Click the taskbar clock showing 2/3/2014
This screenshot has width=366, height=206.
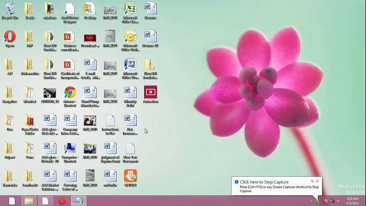(352, 201)
